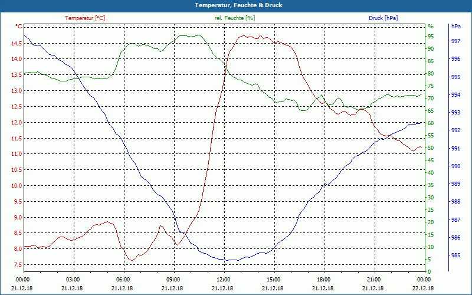Viewport: 472px width, 295px height.
Task: Click the 12,0 temperature axis value
Action: click(17, 123)
